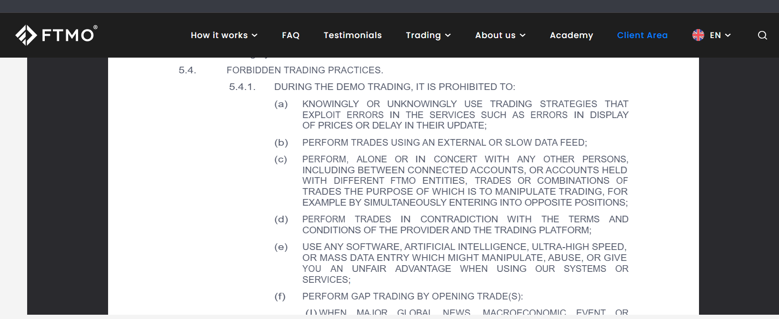The width and height of the screenshot is (779, 319).
Task: Select the About us menu label
Action: (x=495, y=35)
